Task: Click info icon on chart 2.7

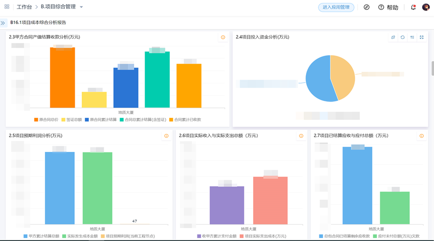Action: click(x=422, y=136)
